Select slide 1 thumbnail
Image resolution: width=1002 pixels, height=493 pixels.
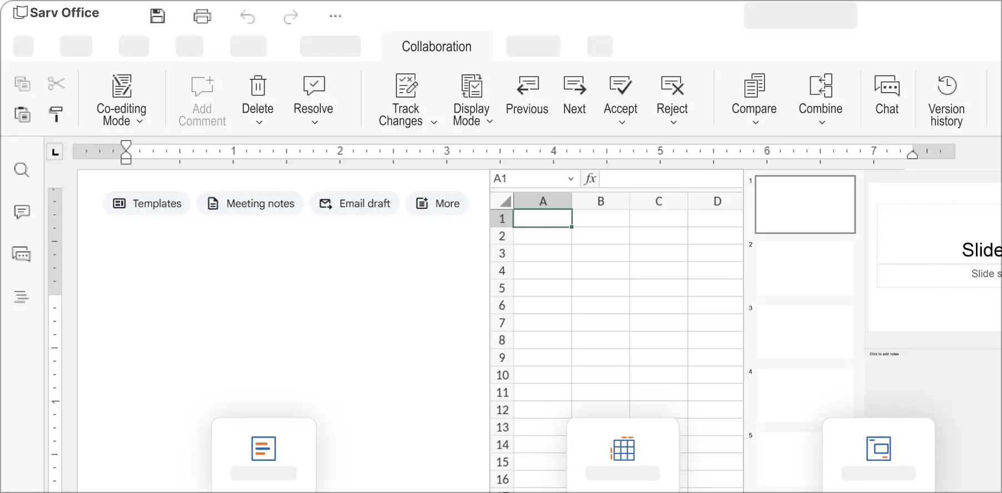click(x=805, y=204)
